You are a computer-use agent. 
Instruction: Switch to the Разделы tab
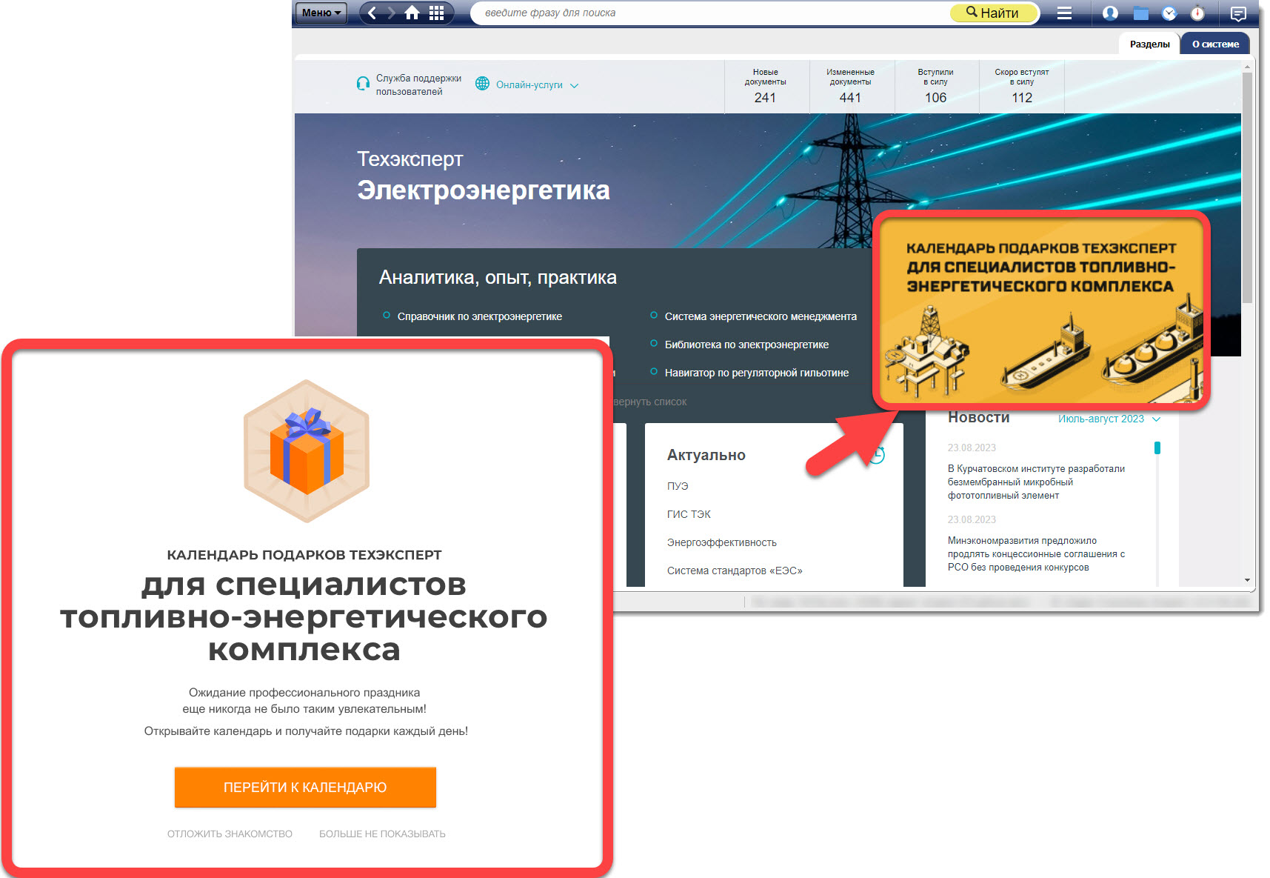point(1149,44)
